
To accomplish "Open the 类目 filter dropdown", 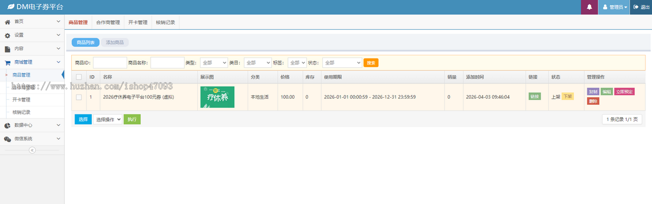I will 258,63.
